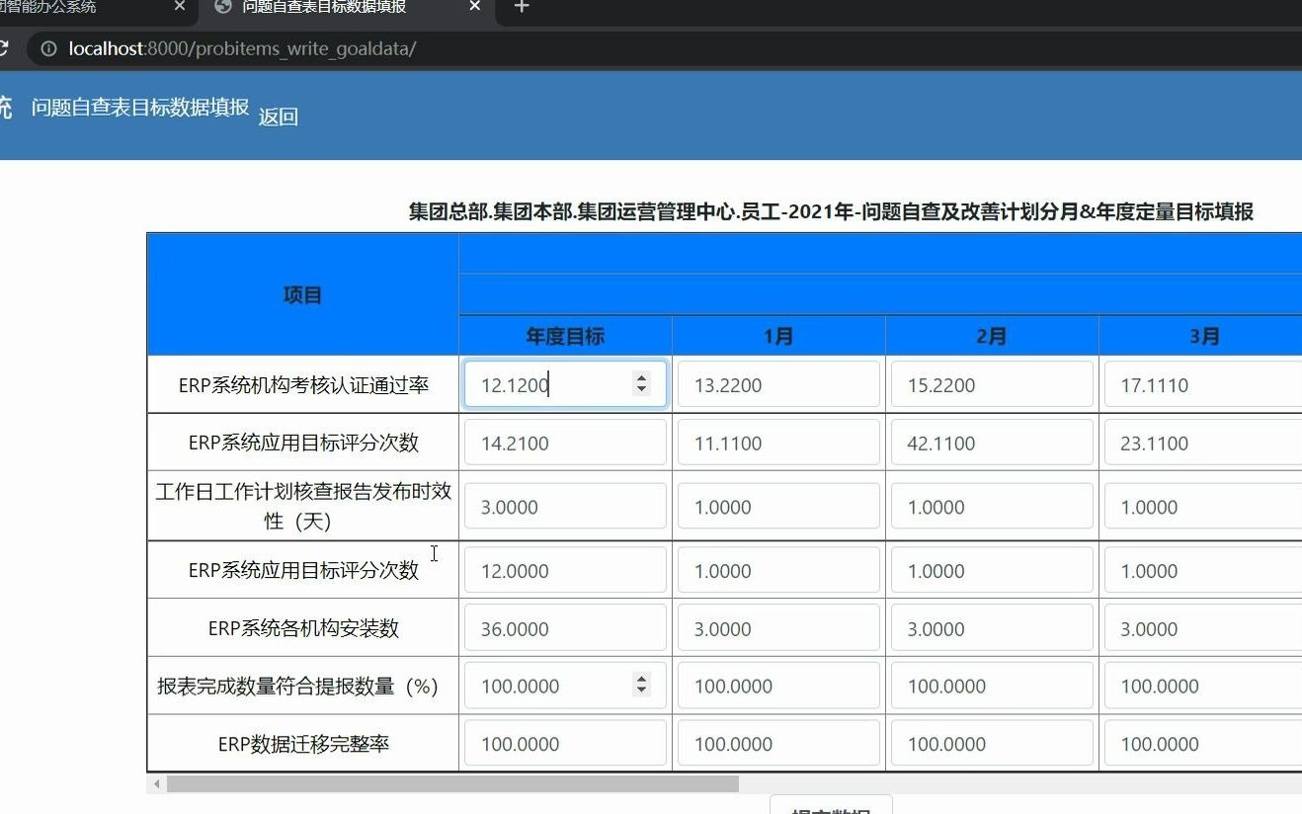
Task: Click the 年度目标 column header
Action: coord(565,336)
